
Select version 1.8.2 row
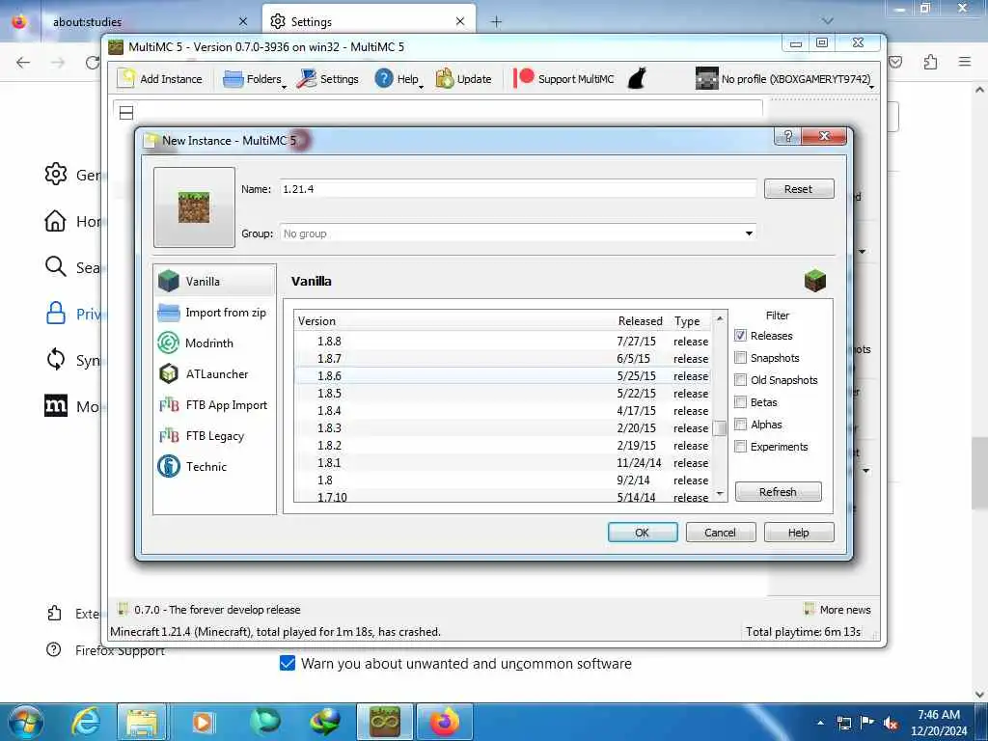point(503,446)
